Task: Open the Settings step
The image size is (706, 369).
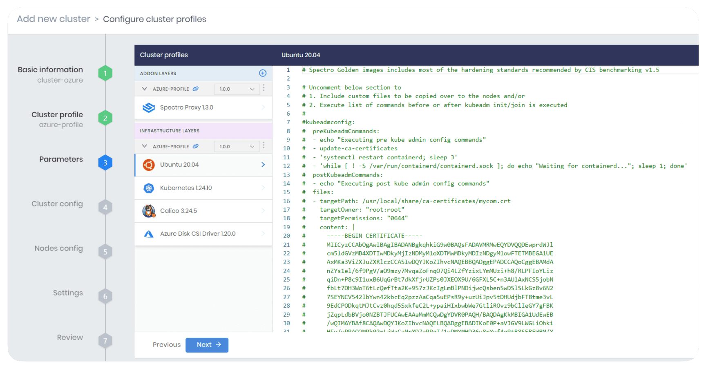Action: point(68,293)
